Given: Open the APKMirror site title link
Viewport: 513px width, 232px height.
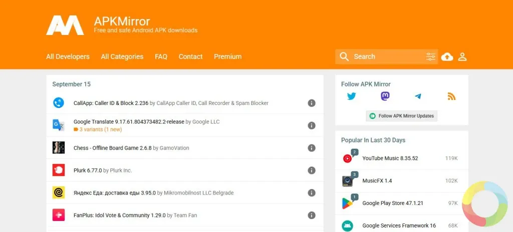Looking at the screenshot, I should point(122,21).
